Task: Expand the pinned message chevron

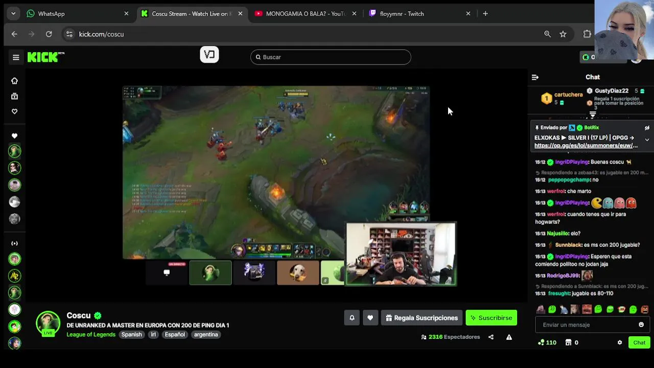Action: pyautogui.click(x=647, y=140)
